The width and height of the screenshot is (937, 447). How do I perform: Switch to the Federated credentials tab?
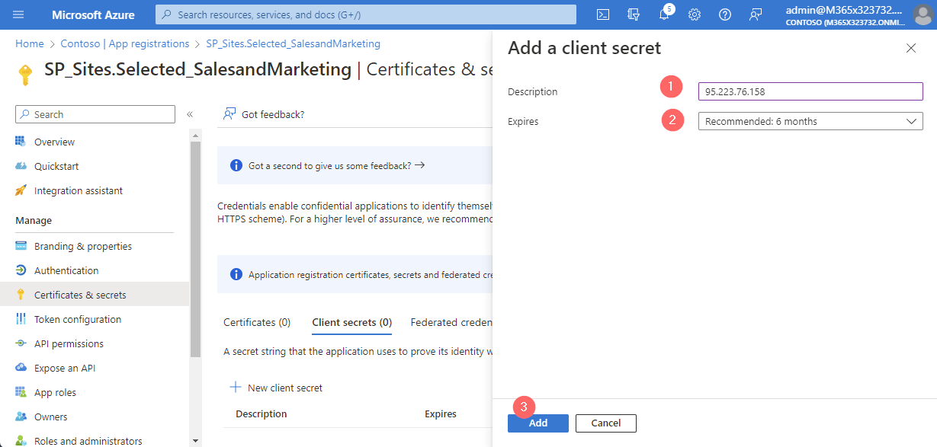point(451,322)
